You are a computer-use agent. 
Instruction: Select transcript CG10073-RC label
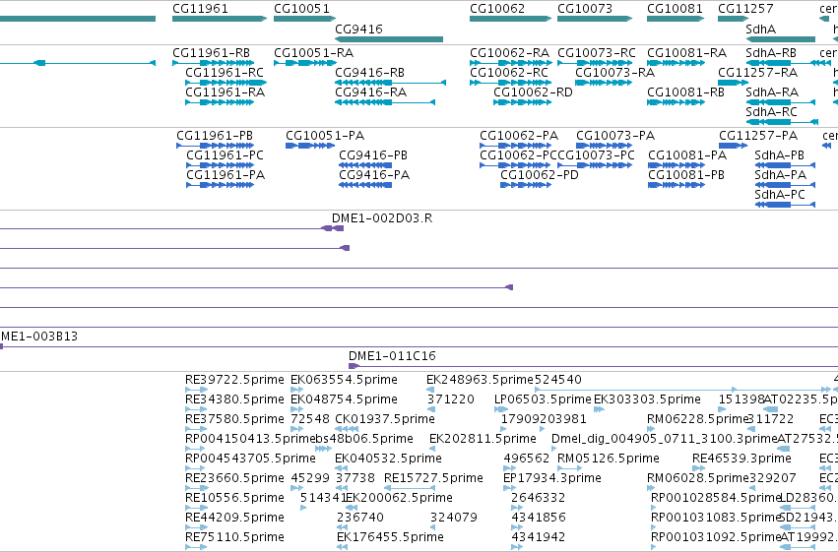pyautogui.click(x=597, y=53)
